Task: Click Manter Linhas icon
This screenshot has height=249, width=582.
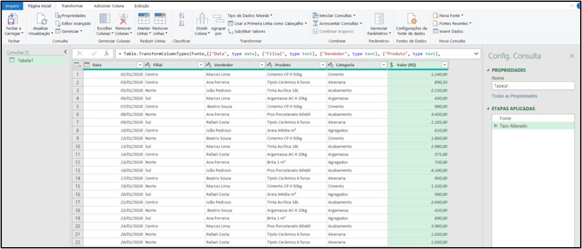Action: coord(143,19)
